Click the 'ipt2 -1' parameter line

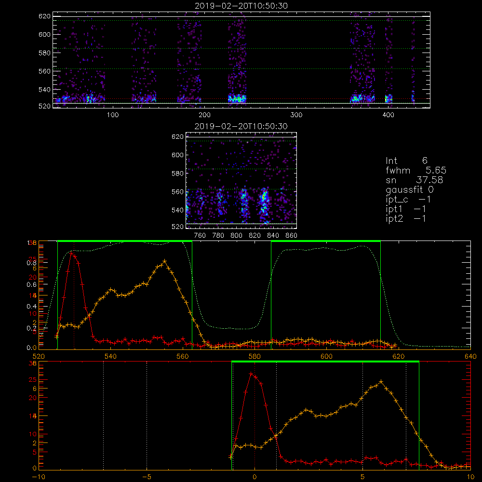[x=406, y=218]
